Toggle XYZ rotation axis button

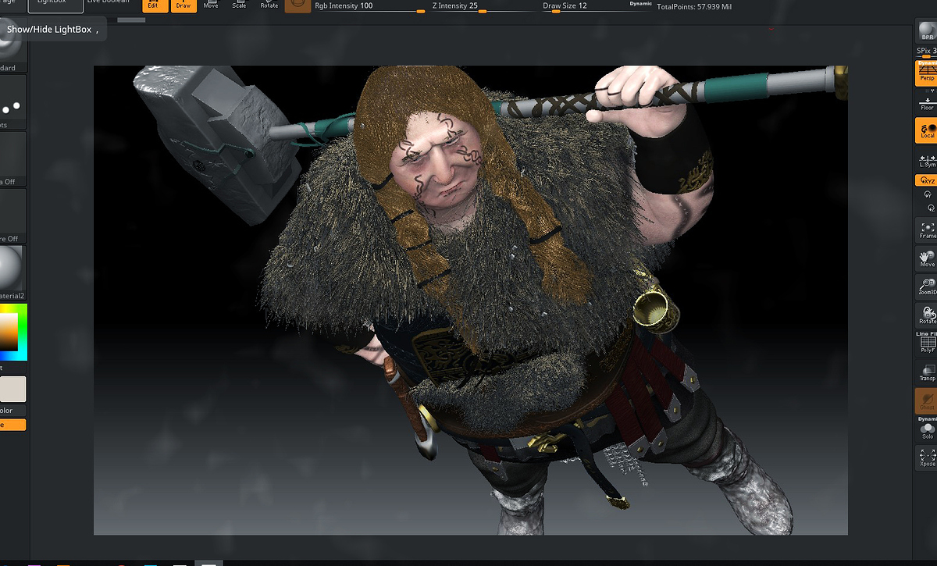[927, 180]
